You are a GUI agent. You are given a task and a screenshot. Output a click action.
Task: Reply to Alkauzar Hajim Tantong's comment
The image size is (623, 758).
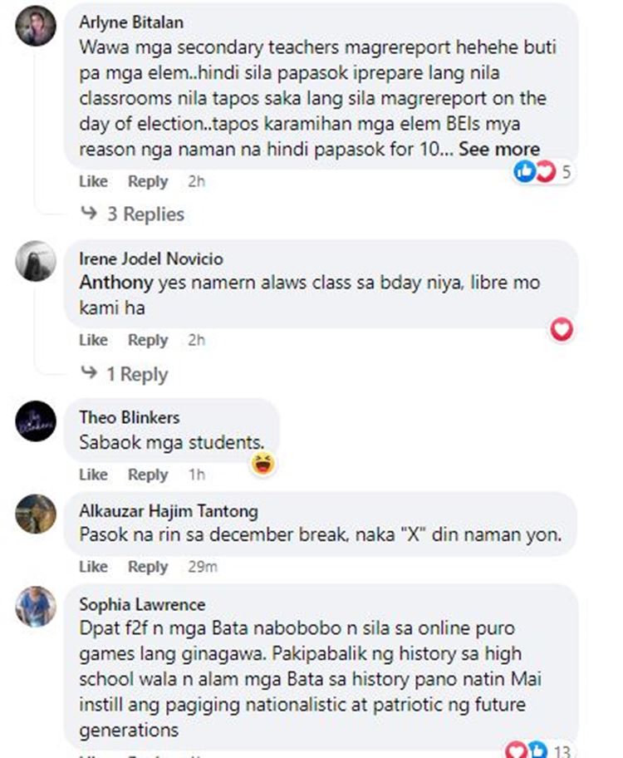point(147,567)
